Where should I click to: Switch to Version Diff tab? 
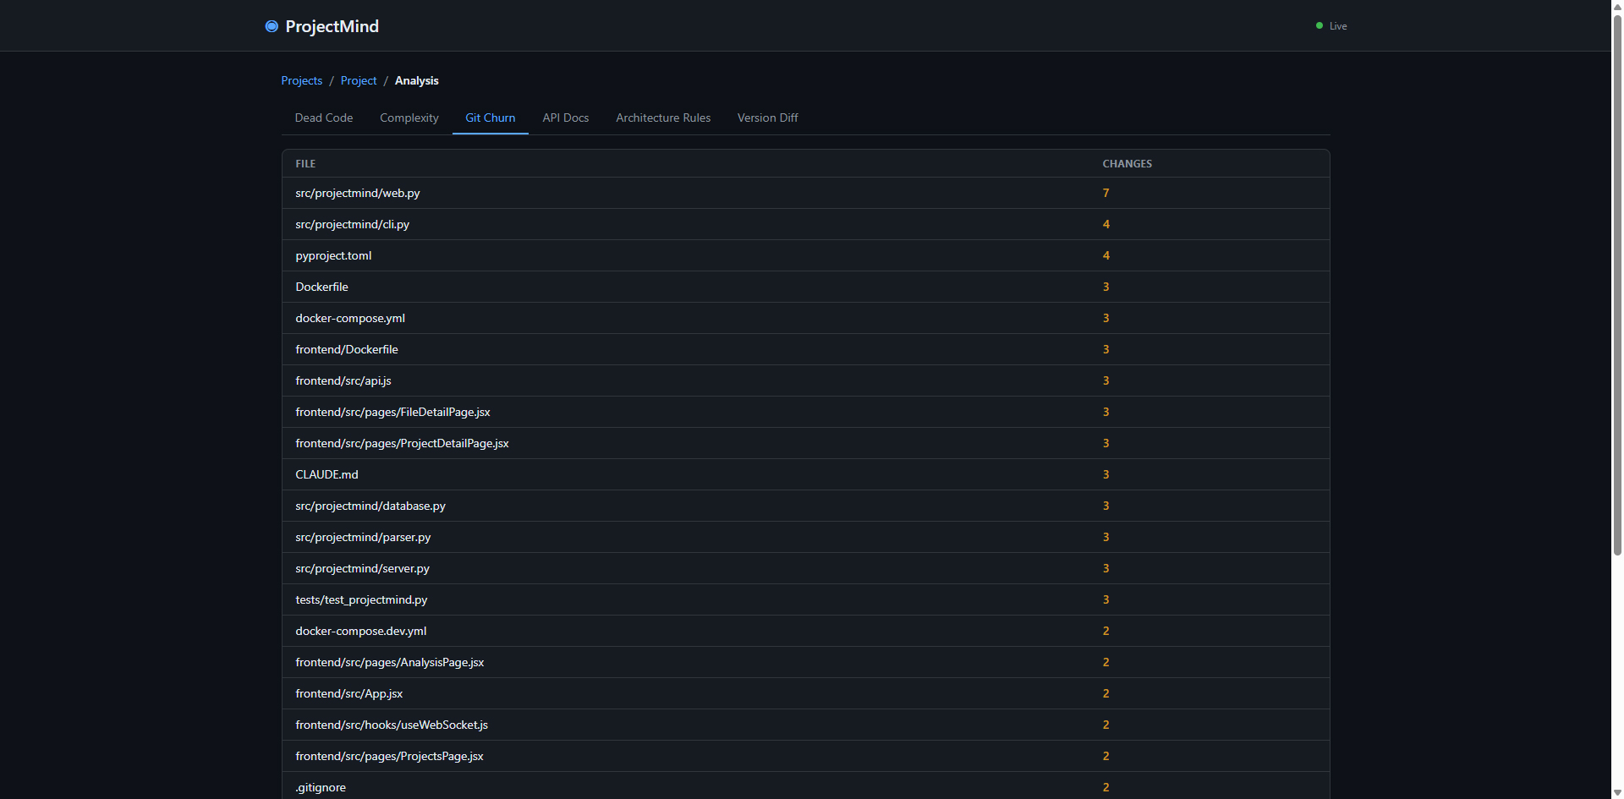767,118
